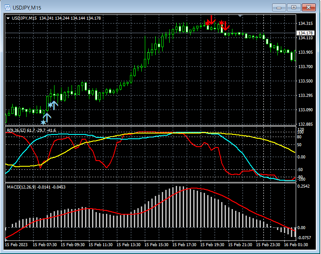This screenshot has width=321, height=254.
Task: Click the 134.178 current price label
Action: tap(305, 33)
